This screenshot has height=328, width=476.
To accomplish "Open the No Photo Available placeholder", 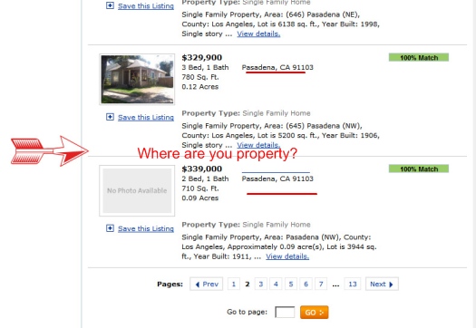I will click(x=137, y=190).
